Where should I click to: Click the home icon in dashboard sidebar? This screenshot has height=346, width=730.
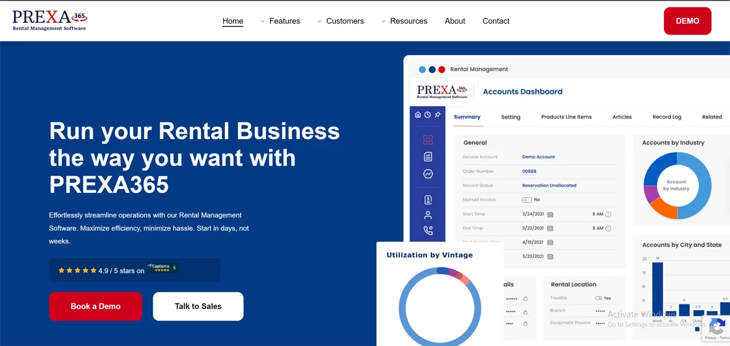[418, 115]
